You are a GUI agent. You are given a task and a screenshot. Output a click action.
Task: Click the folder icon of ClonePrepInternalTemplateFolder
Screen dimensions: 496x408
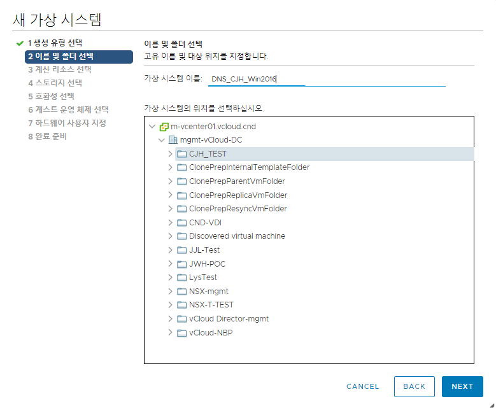(x=181, y=167)
